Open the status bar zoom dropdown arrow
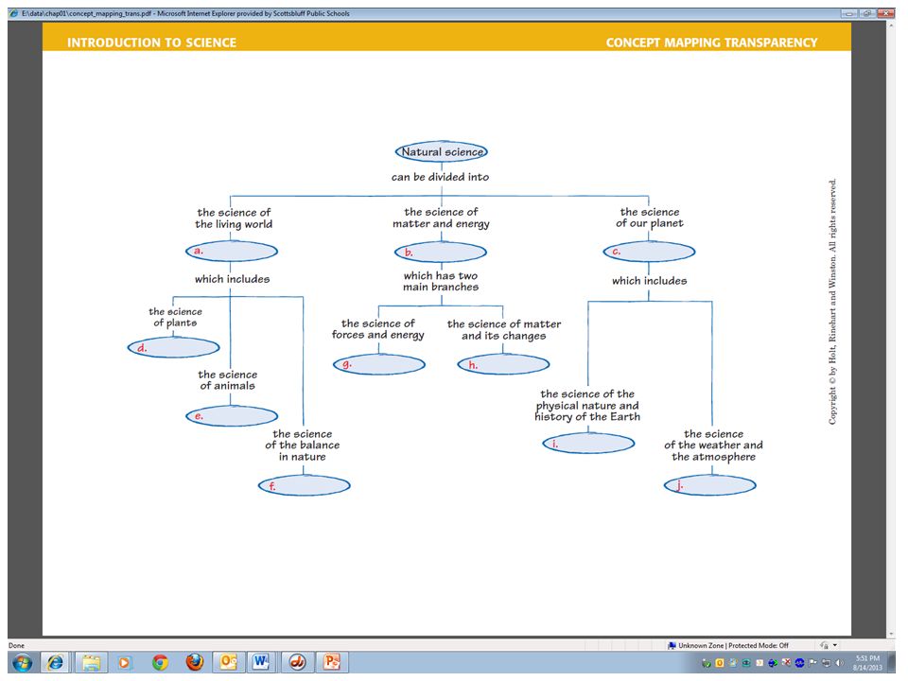Viewport: 908px width, 681px height. click(x=835, y=645)
